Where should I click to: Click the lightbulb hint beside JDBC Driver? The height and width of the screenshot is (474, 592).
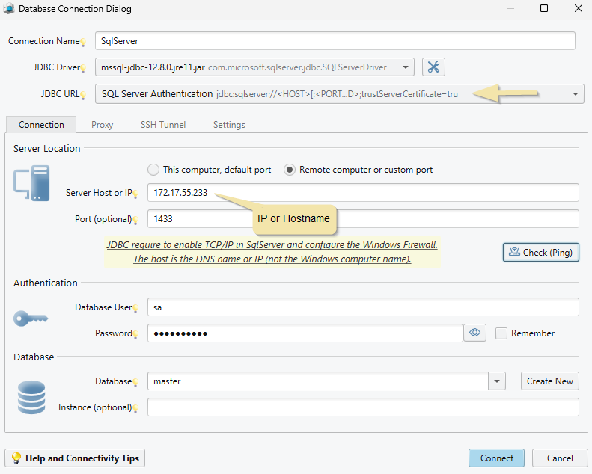click(x=84, y=69)
